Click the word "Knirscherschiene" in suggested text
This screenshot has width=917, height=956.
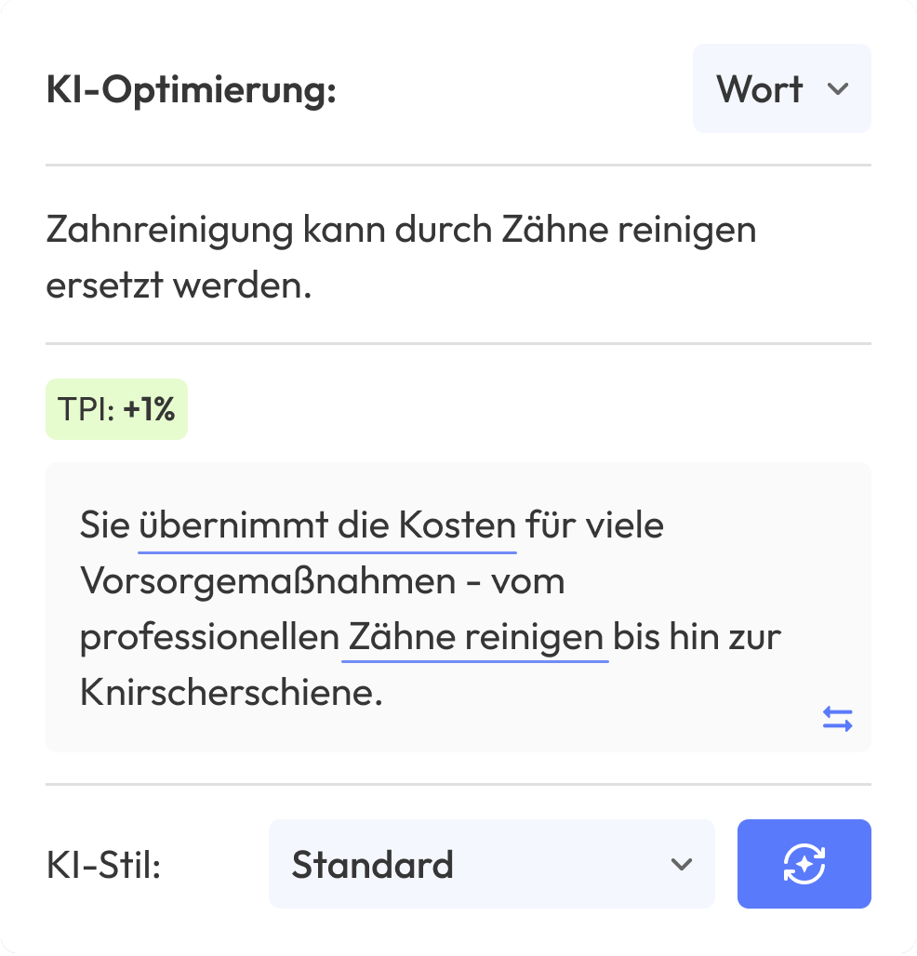232,694
